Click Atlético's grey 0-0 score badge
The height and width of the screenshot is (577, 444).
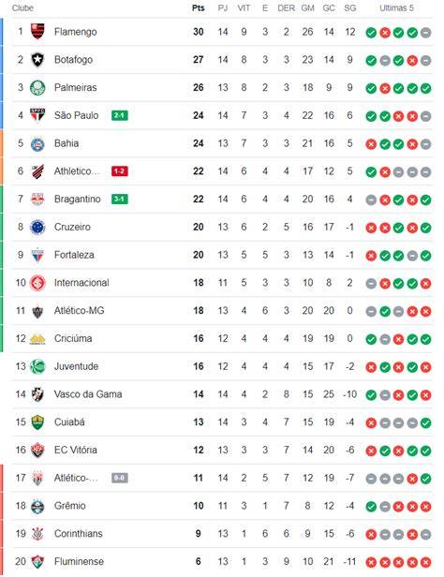pos(120,478)
